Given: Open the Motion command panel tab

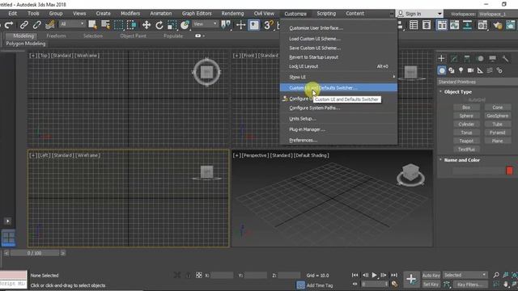Looking at the screenshot, I should pos(480,59).
